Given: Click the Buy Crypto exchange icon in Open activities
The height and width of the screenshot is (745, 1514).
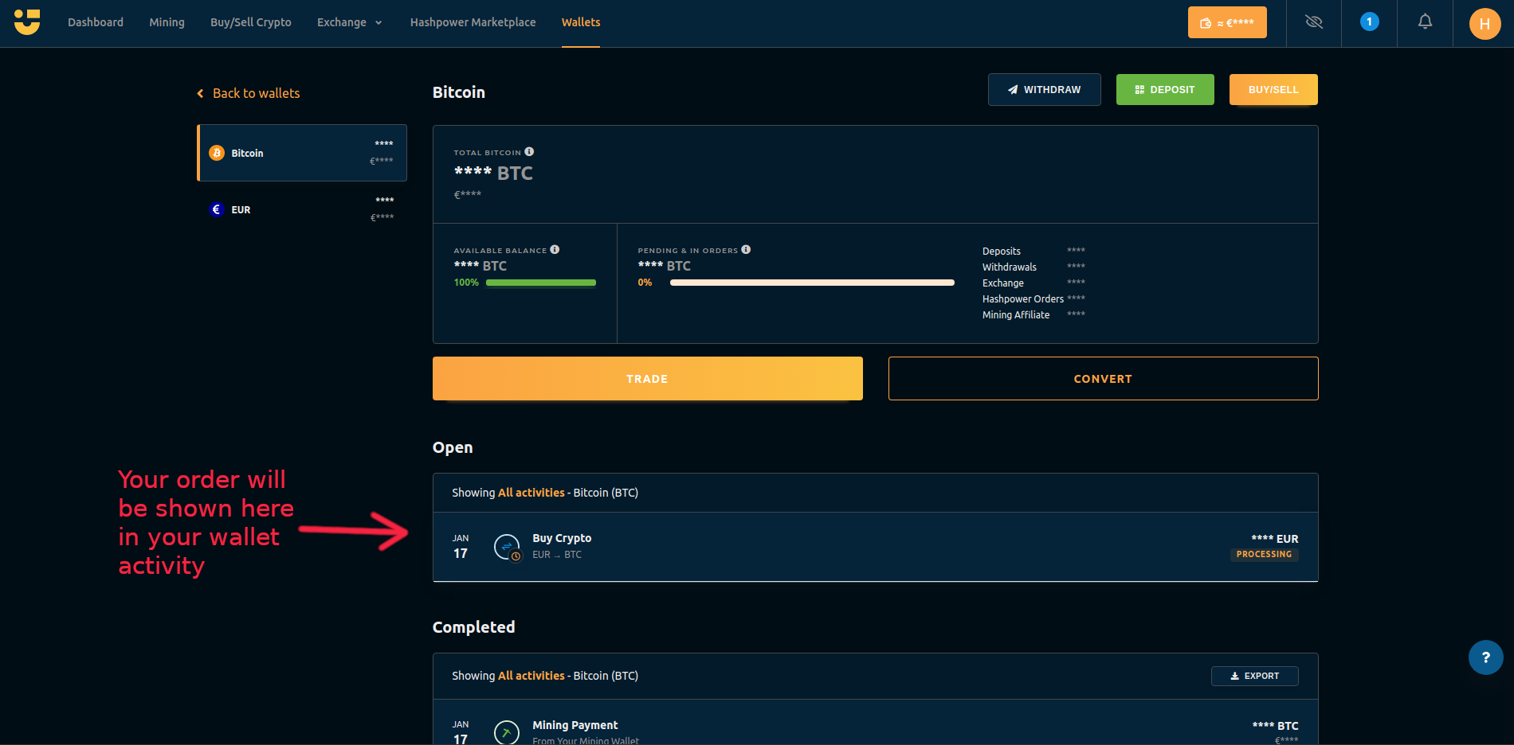Looking at the screenshot, I should pos(508,547).
